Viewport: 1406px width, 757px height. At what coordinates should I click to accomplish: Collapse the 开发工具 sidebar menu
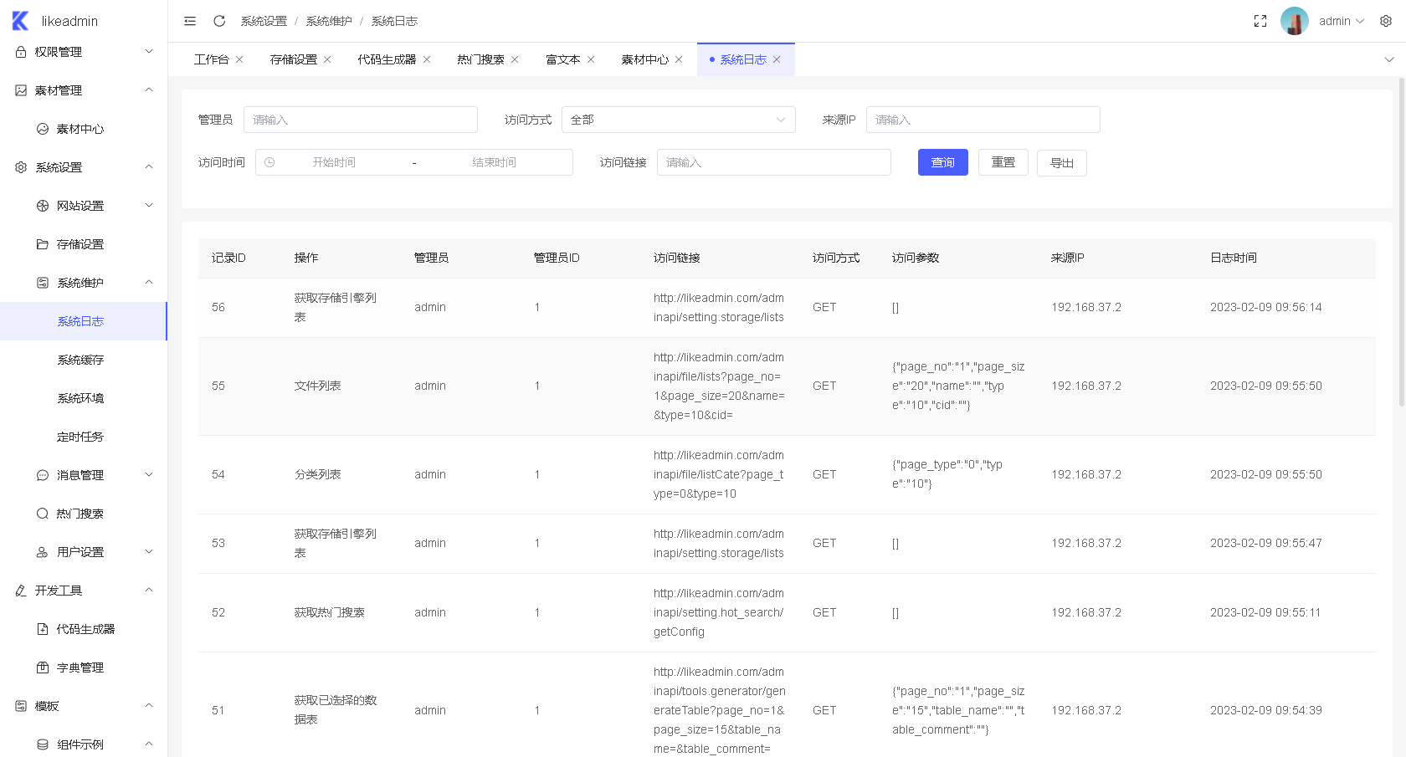pos(84,591)
